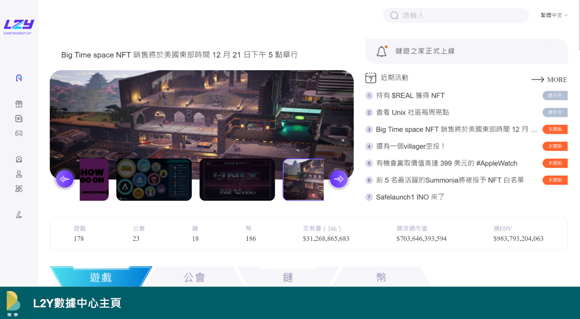
Task: Click the search magnifier icon
Action: [x=394, y=15]
